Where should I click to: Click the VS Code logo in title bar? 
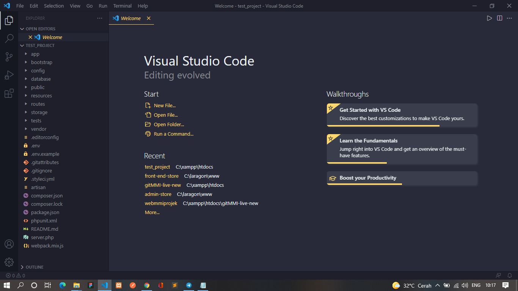pyautogui.click(x=6, y=6)
